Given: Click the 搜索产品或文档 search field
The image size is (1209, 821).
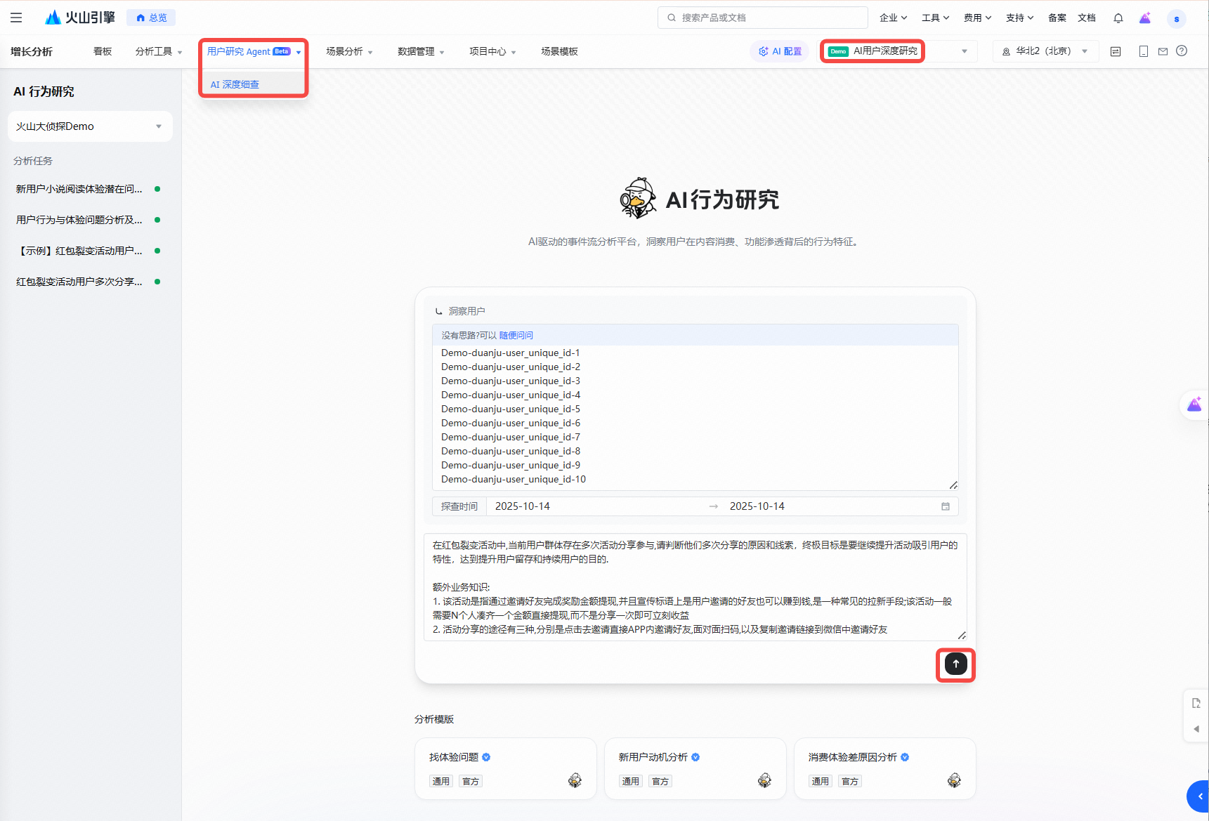Looking at the screenshot, I should [x=763, y=18].
